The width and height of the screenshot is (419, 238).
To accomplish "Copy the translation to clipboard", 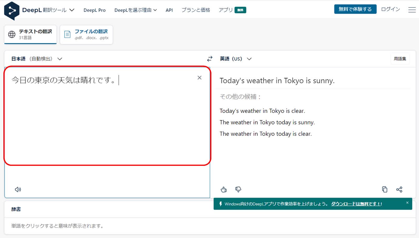I will coord(385,189).
